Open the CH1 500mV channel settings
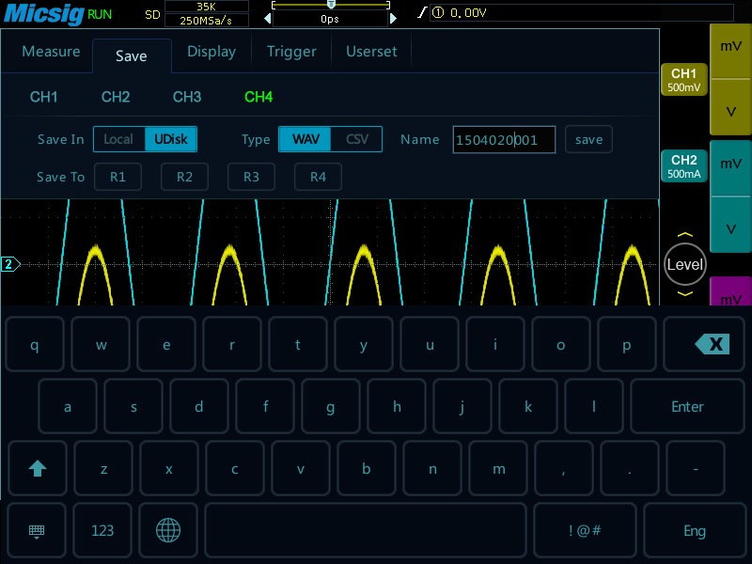The height and width of the screenshot is (564, 752). coord(683,80)
